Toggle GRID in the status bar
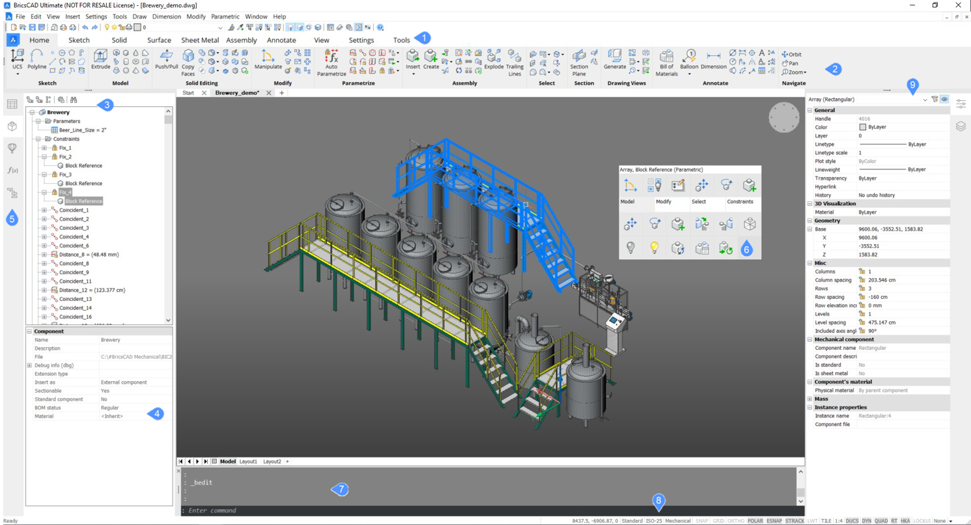 pyautogui.click(x=719, y=521)
